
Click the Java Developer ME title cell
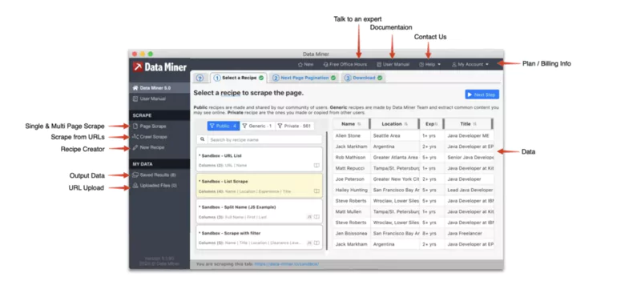pos(470,135)
